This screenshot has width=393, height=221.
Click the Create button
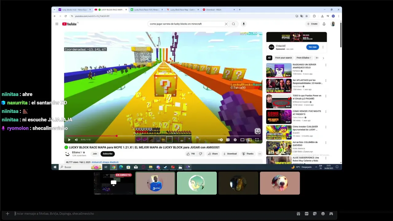point(312,24)
